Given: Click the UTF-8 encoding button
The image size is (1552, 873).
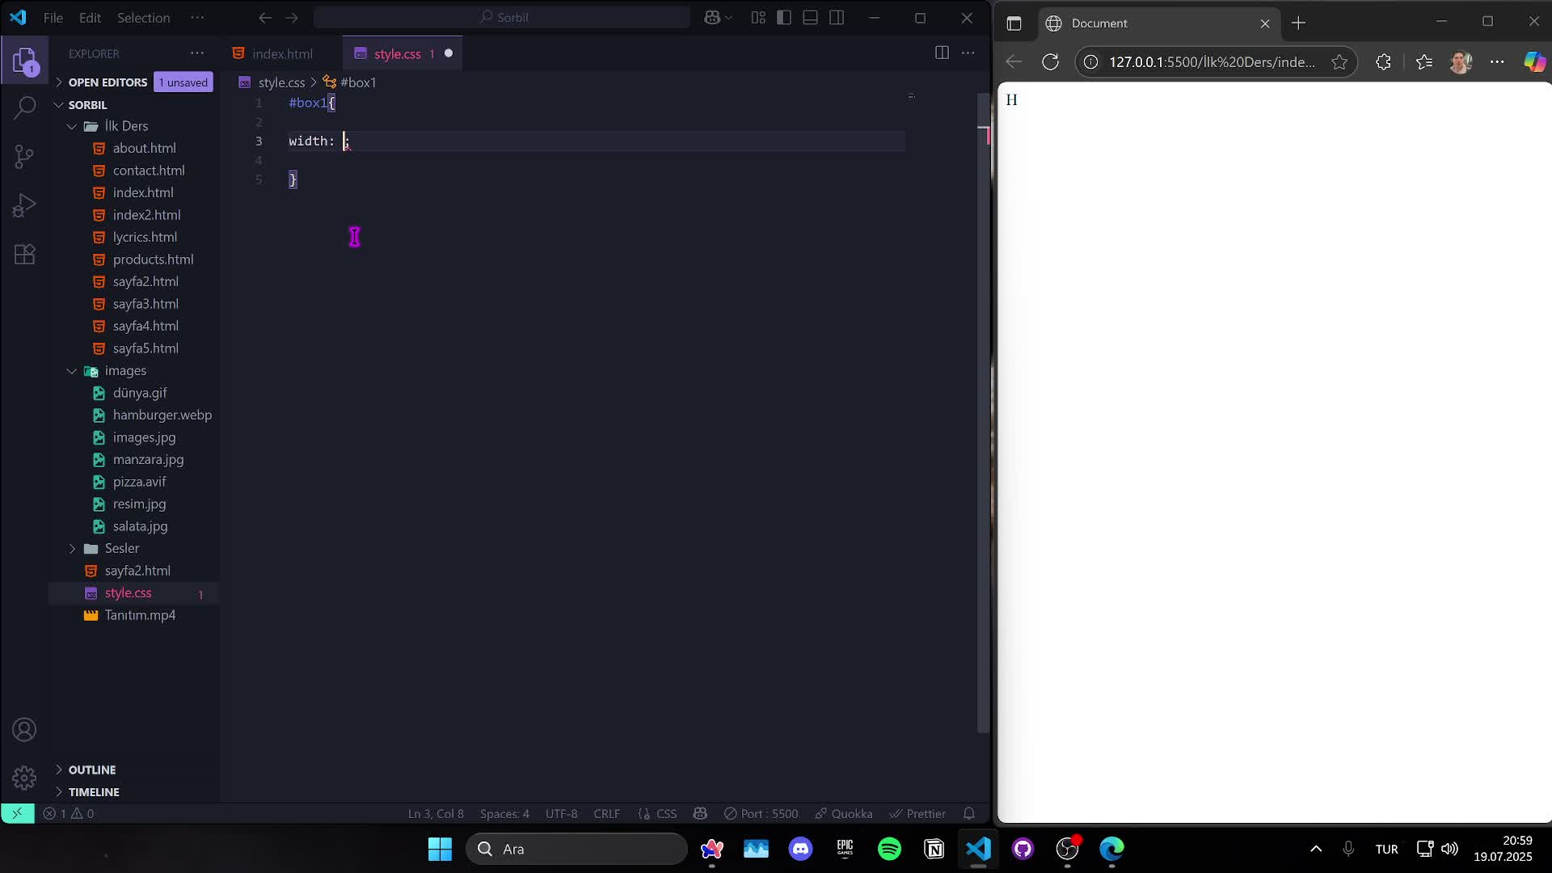Looking at the screenshot, I should coord(561,813).
